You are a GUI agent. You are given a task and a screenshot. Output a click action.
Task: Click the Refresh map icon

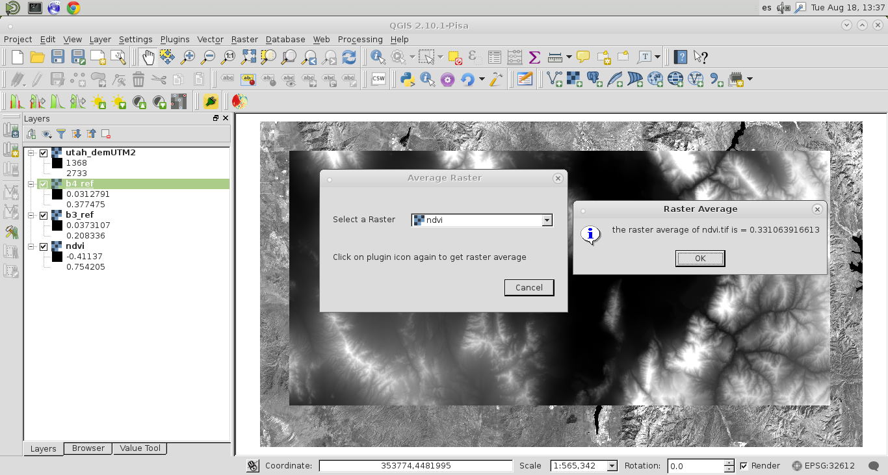350,57
